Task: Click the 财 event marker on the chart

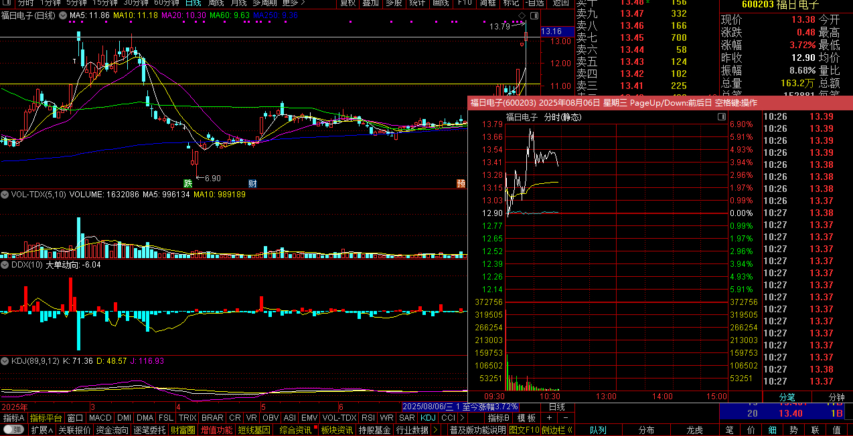Action: tap(252, 183)
